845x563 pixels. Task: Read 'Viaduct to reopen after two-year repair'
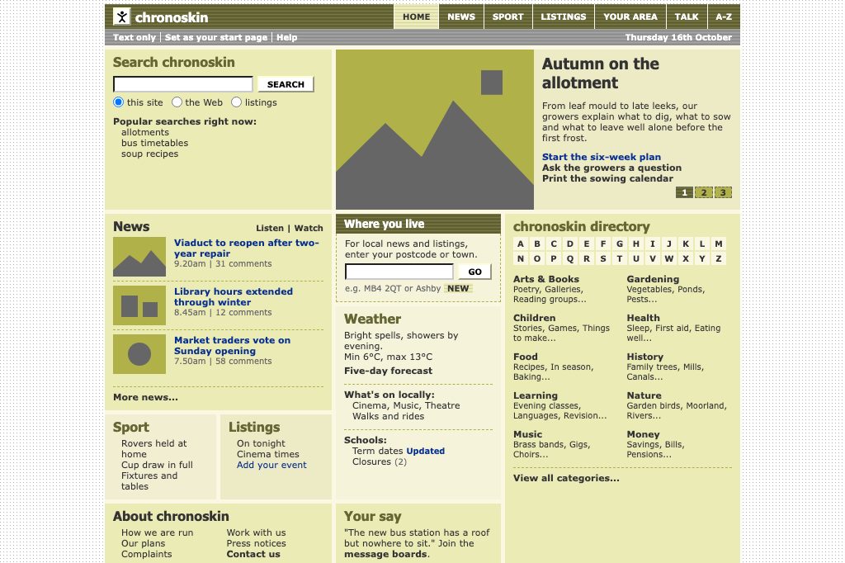247,248
